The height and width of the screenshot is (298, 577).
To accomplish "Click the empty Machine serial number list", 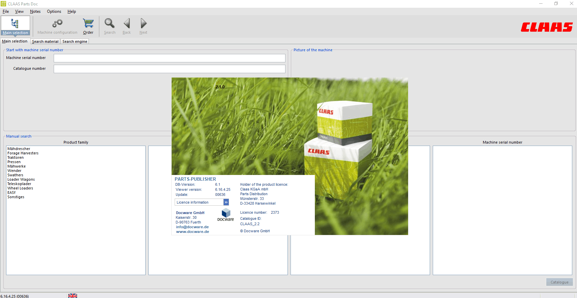I will coord(502,210).
